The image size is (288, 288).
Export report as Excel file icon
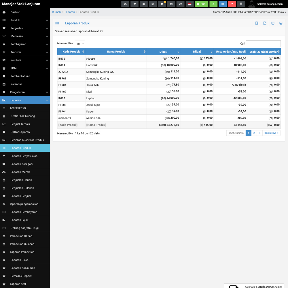(x=265, y=23)
